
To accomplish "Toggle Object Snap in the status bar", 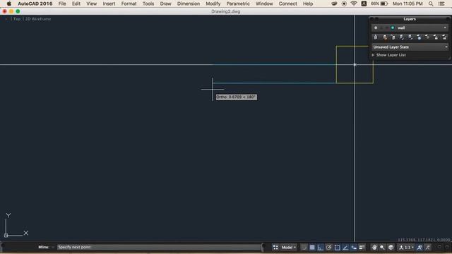I will [338, 248].
